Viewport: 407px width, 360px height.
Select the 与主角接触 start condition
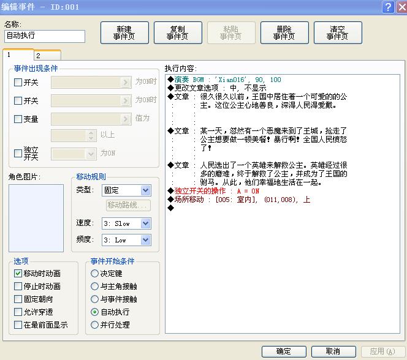(x=95, y=287)
